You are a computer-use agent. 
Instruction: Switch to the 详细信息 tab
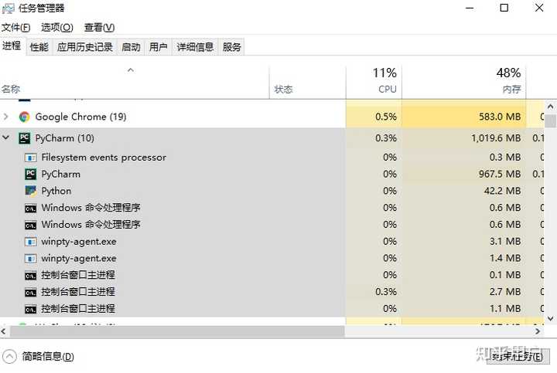click(x=194, y=47)
